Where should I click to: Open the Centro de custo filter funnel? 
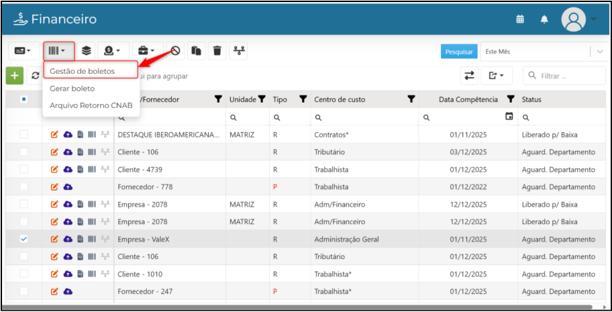[411, 99]
